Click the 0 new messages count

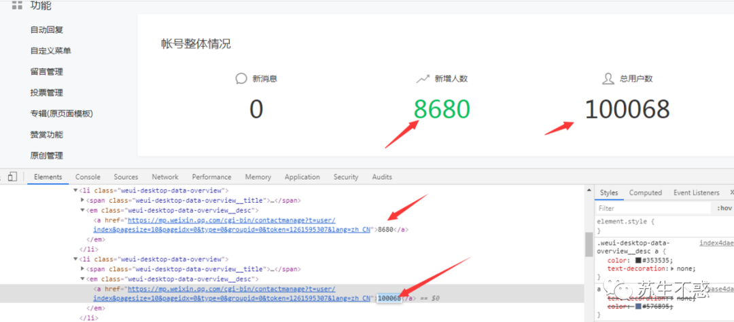pyautogui.click(x=256, y=110)
